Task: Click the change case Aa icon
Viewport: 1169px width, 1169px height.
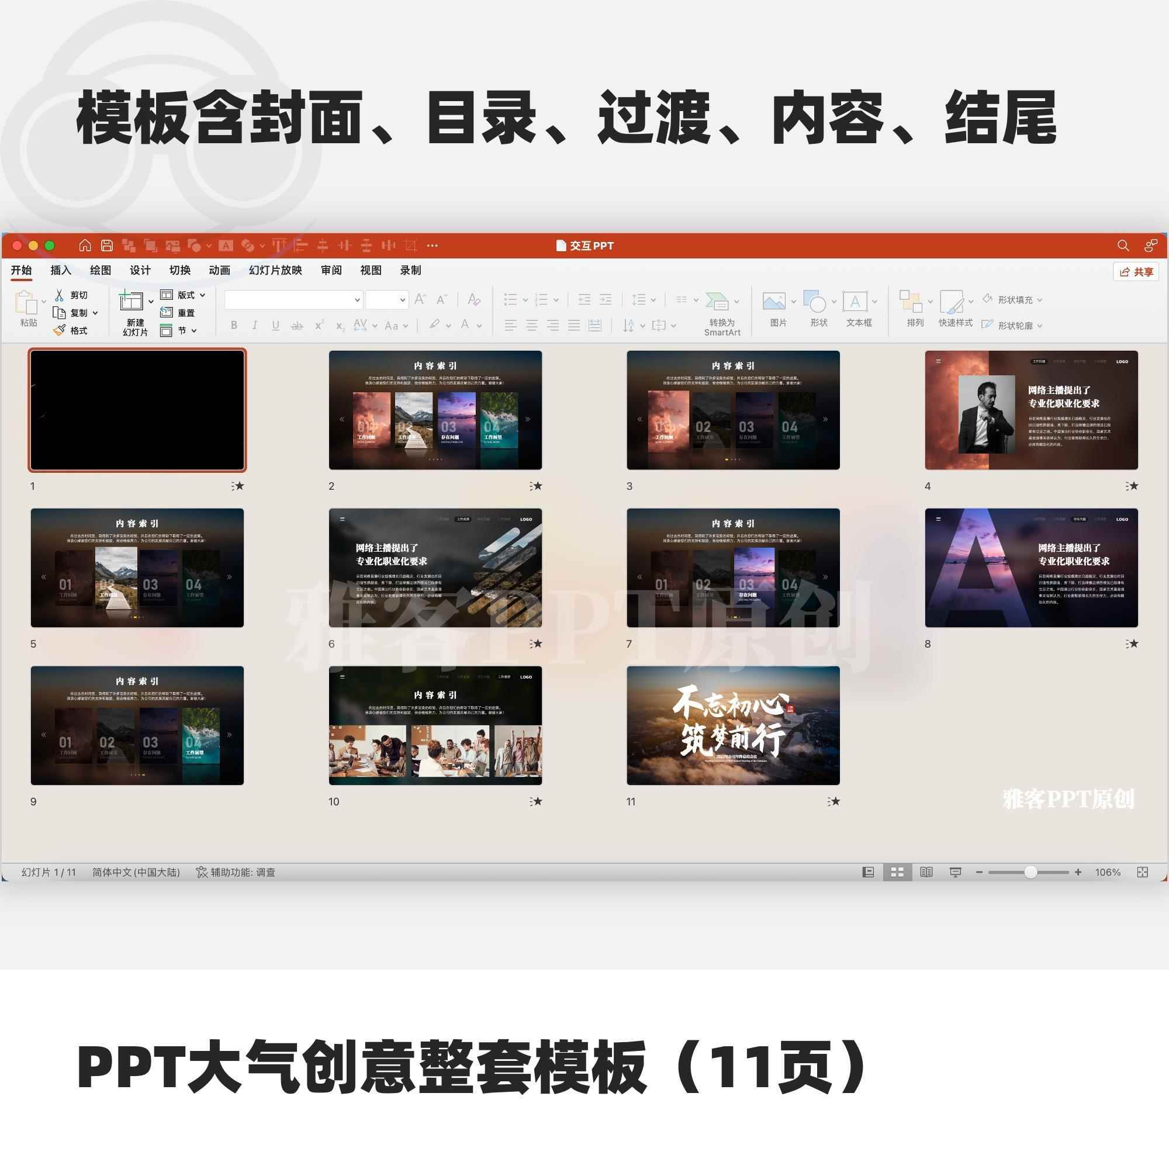Action: pos(392,326)
